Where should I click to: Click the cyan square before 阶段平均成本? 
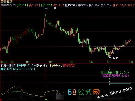tap(2, 69)
